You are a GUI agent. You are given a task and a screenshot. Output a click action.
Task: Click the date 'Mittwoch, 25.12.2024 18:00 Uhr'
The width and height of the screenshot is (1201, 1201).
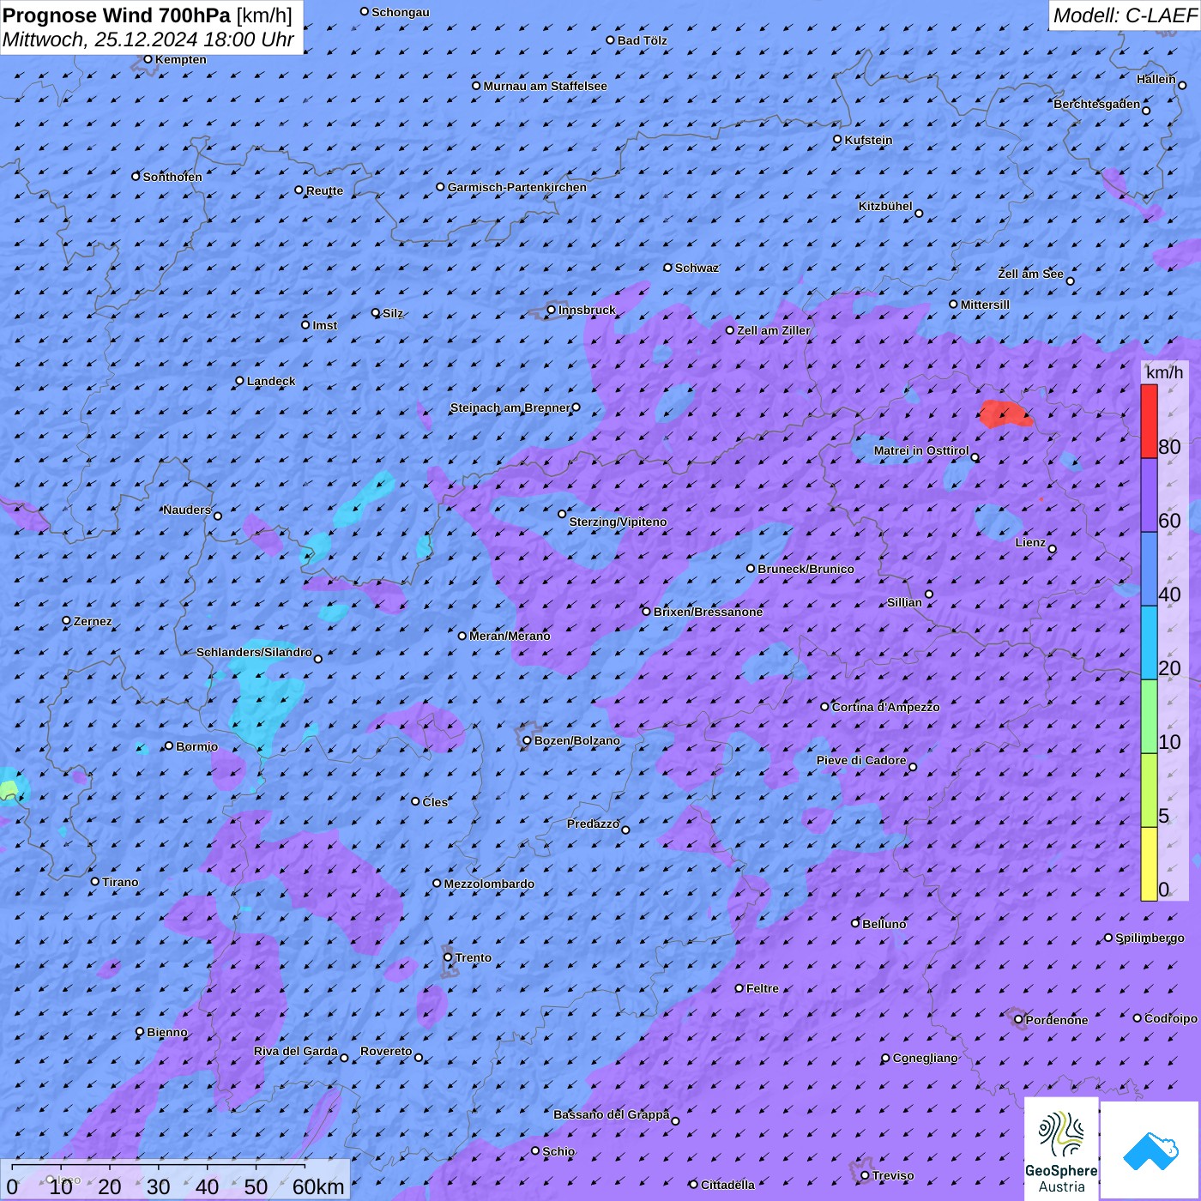pyautogui.click(x=148, y=39)
